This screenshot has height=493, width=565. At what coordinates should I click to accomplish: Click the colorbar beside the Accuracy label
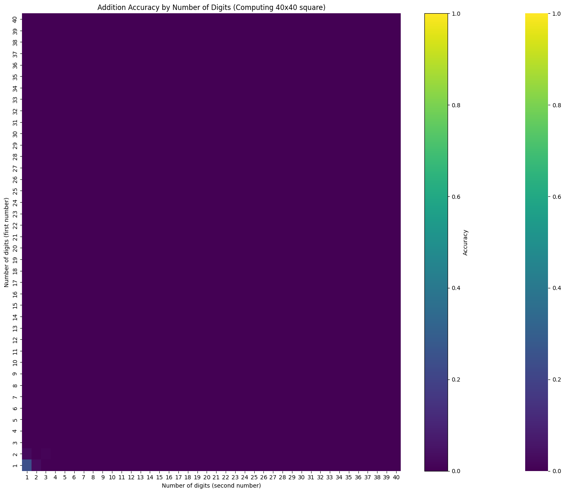tap(436, 242)
